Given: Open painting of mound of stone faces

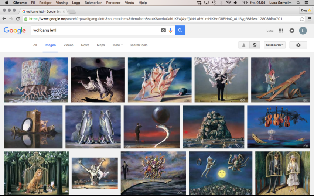Looking at the screenshot, I should (x=214, y=127).
